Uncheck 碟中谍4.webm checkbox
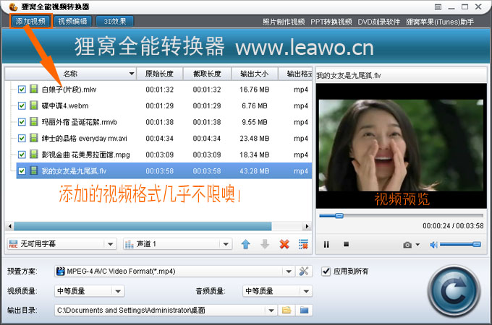The image size is (492, 325). pyautogui.click(x=22, y=106)
